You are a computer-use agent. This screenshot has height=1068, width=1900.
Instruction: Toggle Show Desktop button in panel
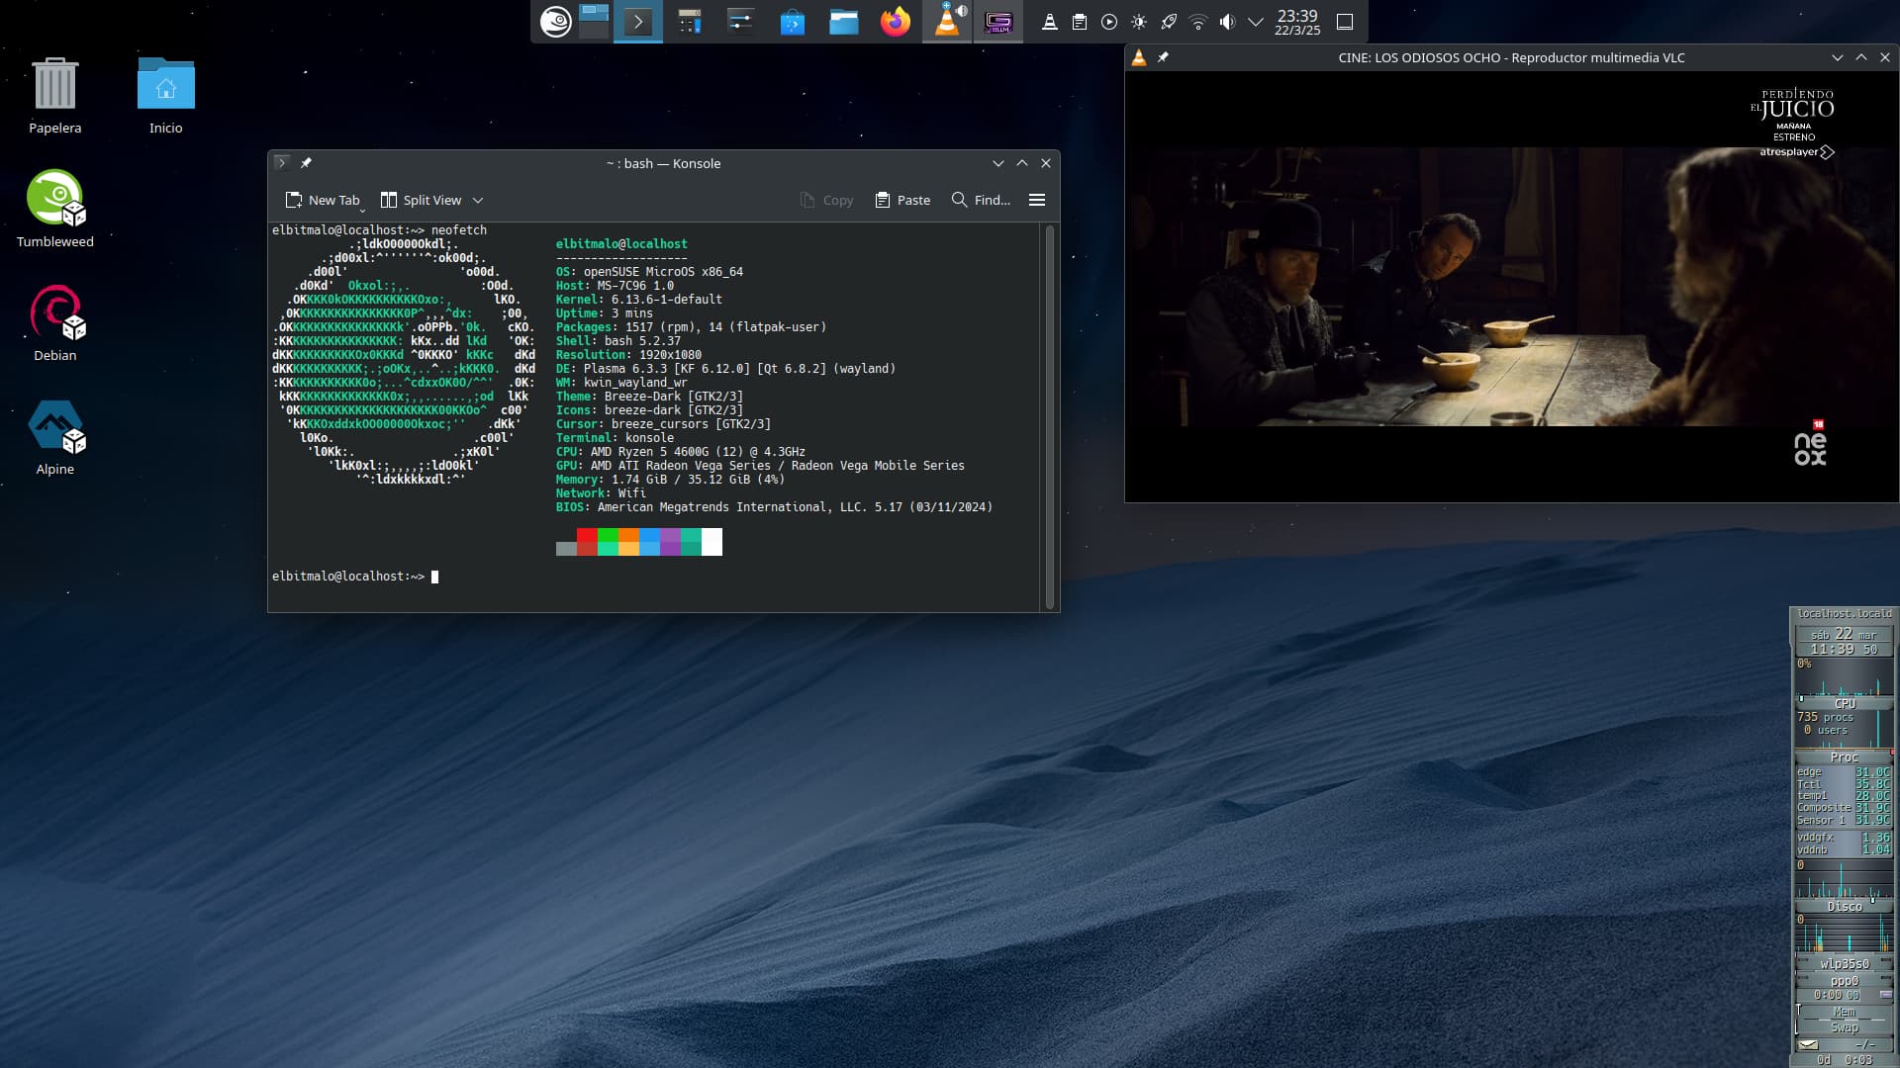1345,22
